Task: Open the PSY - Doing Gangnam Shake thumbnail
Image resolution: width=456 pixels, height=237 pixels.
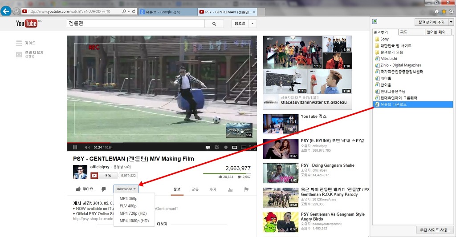Action: [281, 173]
